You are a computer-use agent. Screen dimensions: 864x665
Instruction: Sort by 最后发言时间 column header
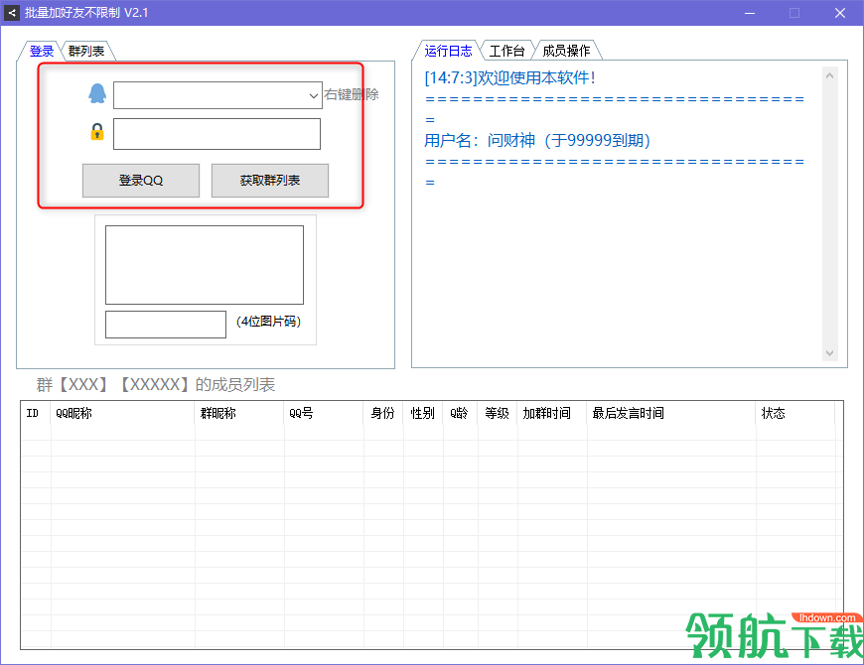pyautogui.click(x=671, y=414)
